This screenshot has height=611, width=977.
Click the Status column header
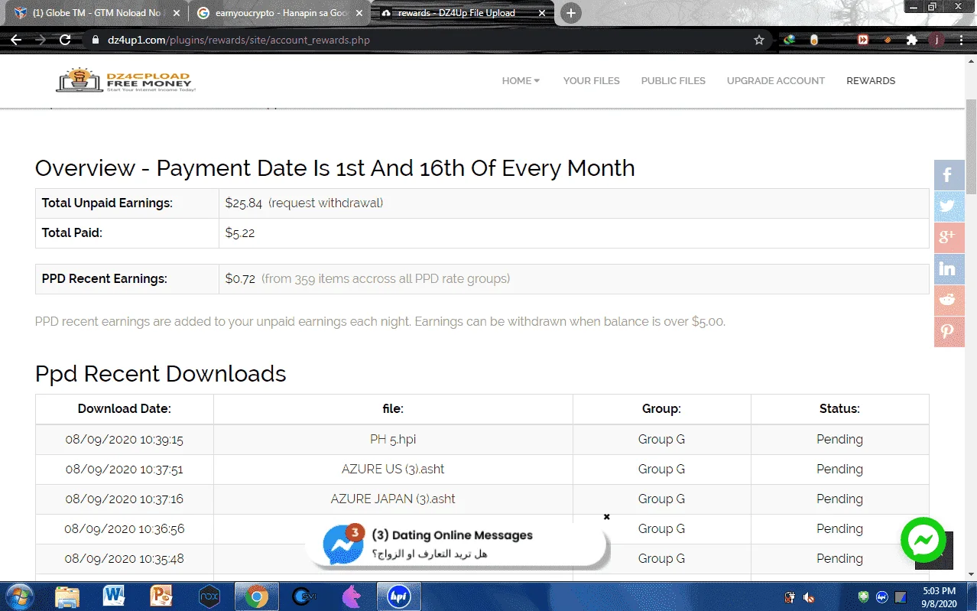[x=839, y=408]
